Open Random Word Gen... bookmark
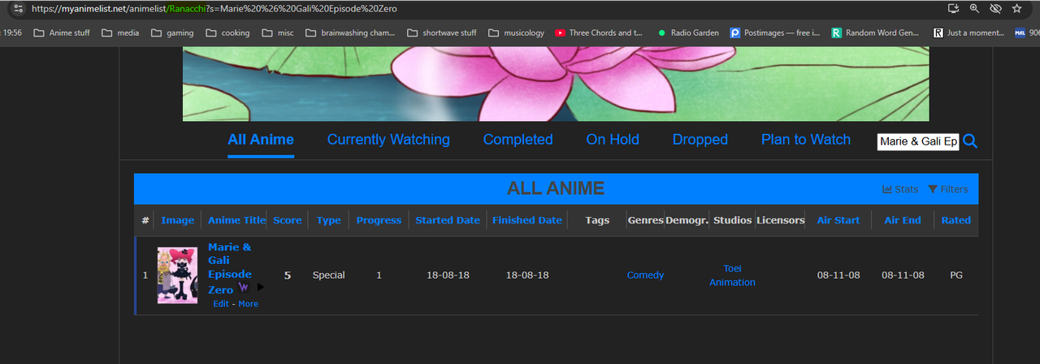The image size is (1040, 364). [875, 33]
